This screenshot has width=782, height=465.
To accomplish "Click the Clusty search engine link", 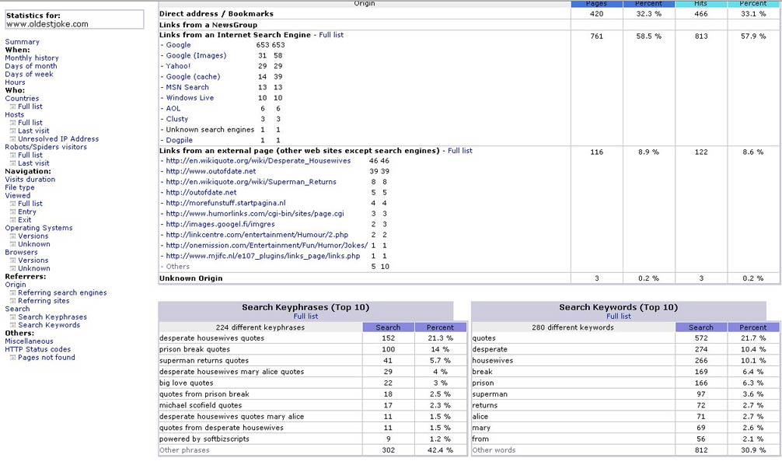I will (x=177, y=119).
